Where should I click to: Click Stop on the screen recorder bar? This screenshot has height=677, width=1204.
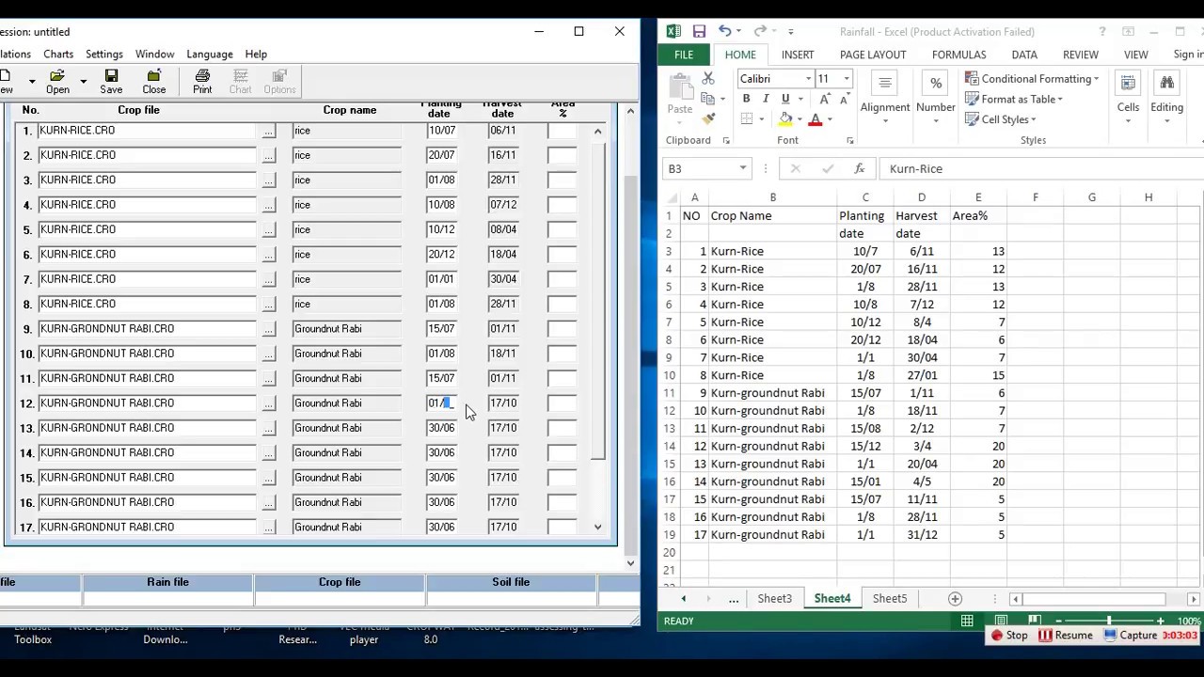pos(1009,636)
